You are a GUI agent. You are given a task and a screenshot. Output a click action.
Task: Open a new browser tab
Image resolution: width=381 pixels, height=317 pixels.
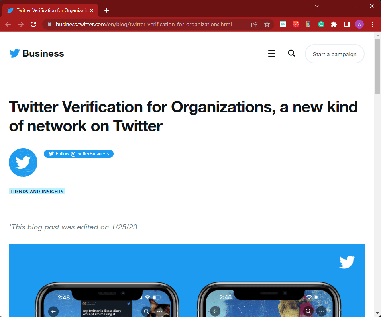(107, 10)
